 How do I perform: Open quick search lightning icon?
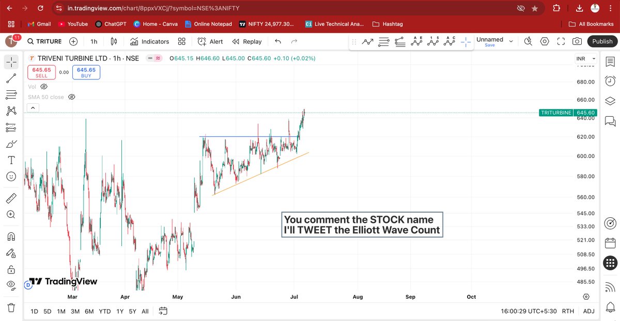coord(528,41)
